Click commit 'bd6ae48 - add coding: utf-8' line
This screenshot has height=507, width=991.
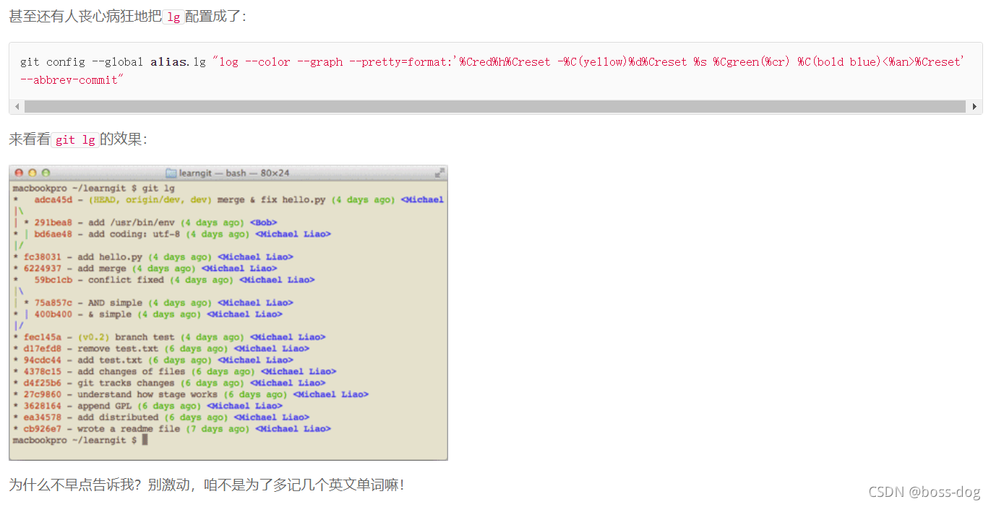click(171, 234)
